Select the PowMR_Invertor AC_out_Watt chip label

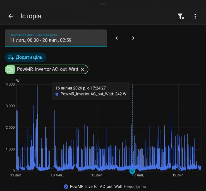pyautogui.click(x=48, y=69)
